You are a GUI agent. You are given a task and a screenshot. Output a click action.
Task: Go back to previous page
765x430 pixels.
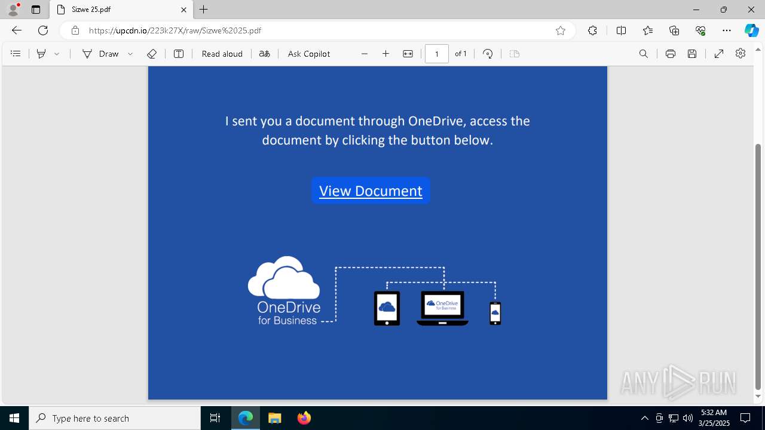[x=17, y=30]
